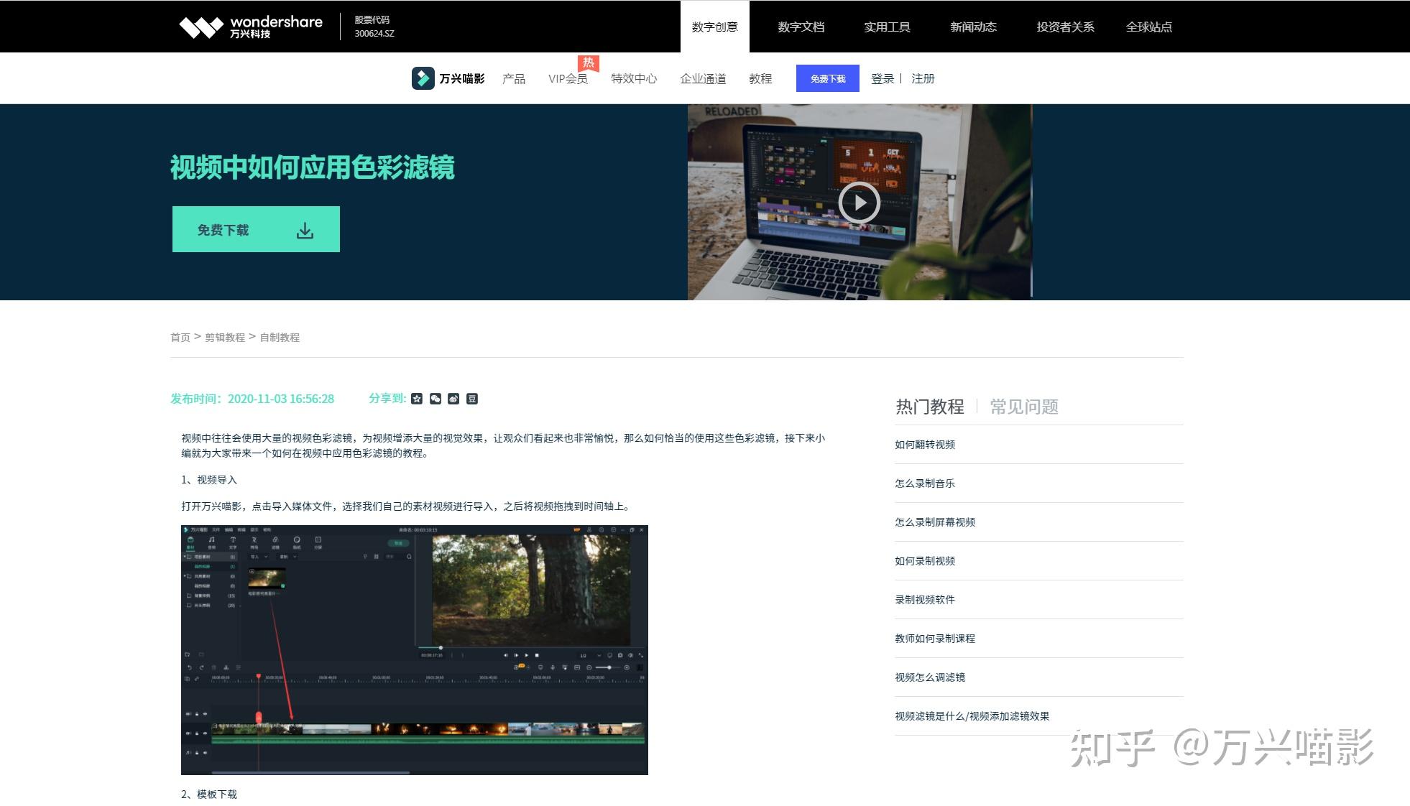Go to 首页 via breadcrumb
This screenshot has width=1410, height=806.
(x=180, y=337)
